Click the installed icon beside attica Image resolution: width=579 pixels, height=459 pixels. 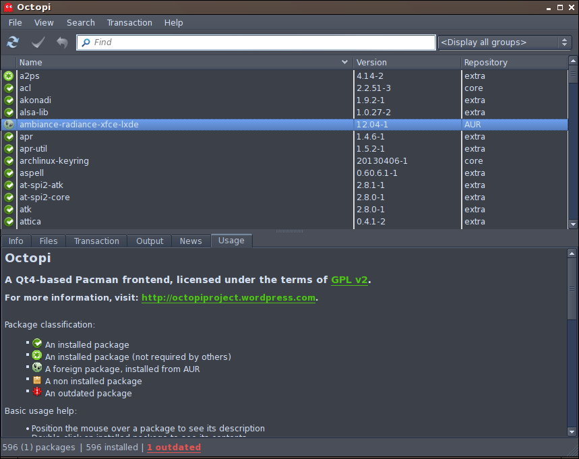pos(9,222)
